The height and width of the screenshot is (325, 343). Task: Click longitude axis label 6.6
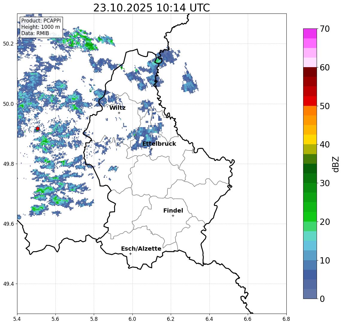click(x=248, y=319)
